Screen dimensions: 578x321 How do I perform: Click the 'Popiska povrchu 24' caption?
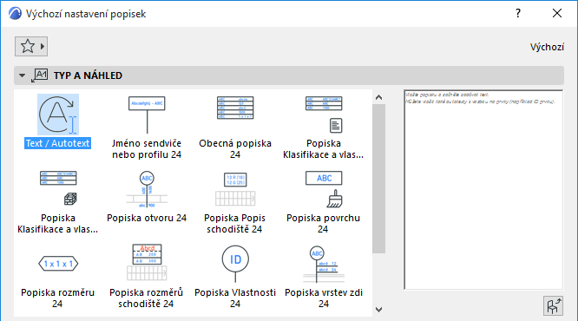[x=324, y=223]
